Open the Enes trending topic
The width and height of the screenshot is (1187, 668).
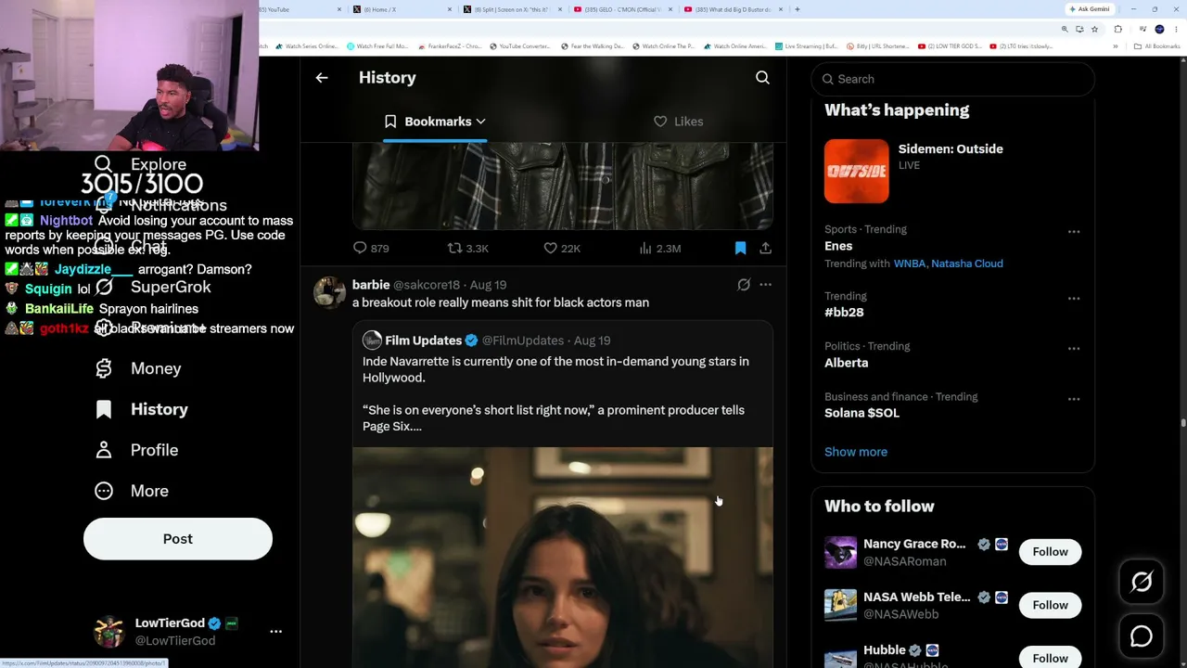tap(838, 246)
